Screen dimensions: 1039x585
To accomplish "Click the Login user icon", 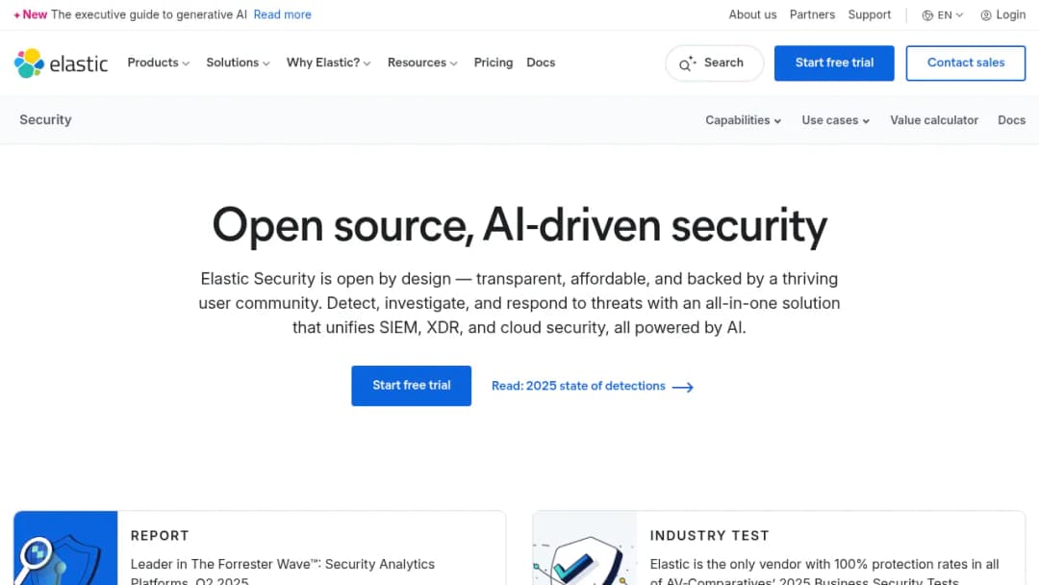I will point(986,15).
